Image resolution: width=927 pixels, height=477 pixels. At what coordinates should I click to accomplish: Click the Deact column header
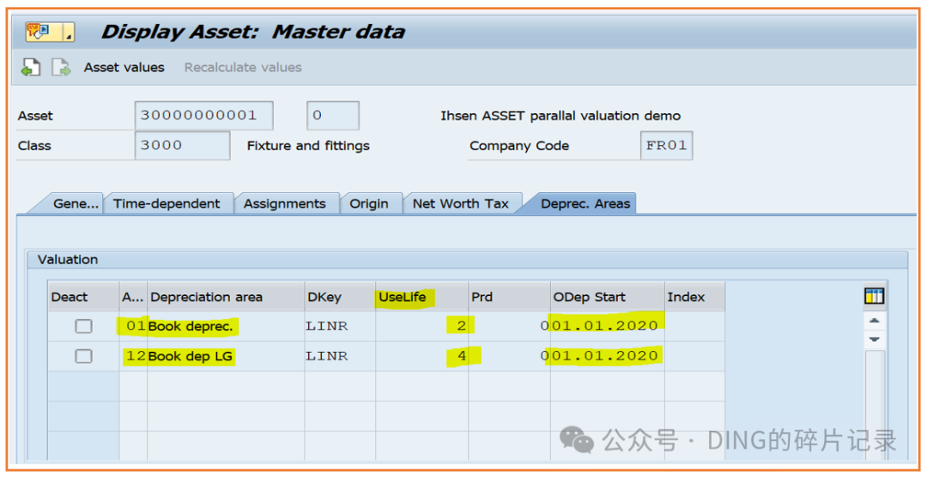point(84,297)
